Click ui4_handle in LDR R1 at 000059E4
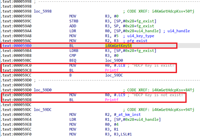Viewport: 200px width, 137px height. click(x=147, y=119)
